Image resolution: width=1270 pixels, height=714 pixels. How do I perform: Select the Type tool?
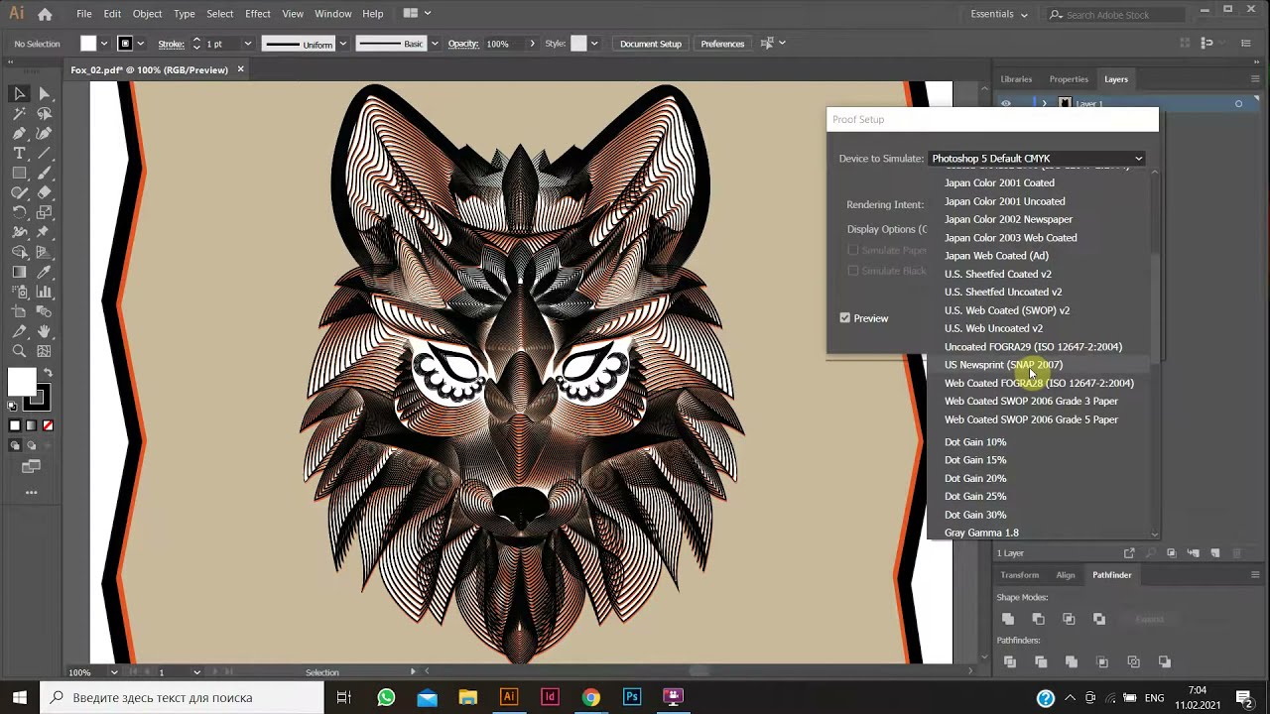click(x=19, y=154)
